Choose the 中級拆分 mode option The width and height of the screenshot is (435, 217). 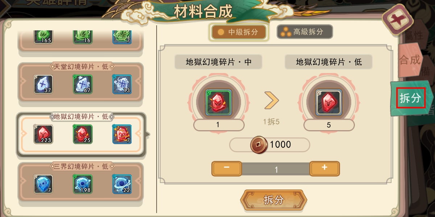coord(239,32)
